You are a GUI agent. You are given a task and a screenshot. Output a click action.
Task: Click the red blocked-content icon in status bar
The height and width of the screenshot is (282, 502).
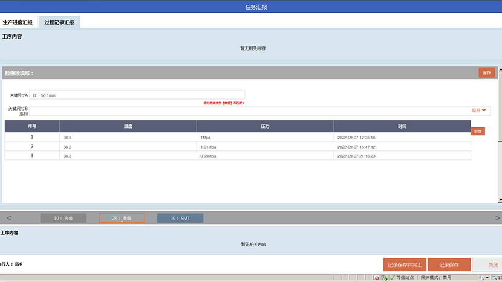[x=377, y=278]
